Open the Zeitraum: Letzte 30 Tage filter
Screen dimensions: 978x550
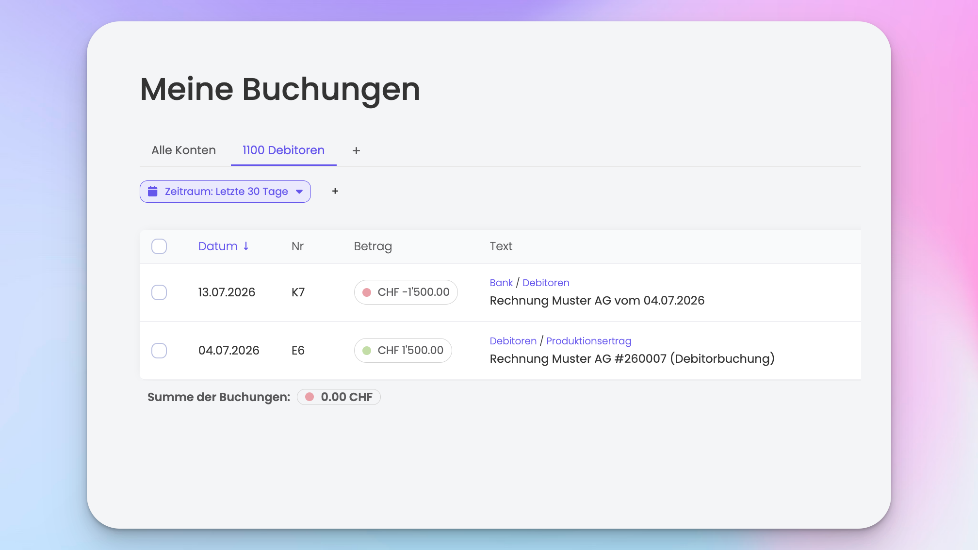[225, 192]
